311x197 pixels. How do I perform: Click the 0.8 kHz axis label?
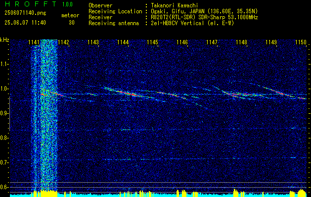coord(4,138)
